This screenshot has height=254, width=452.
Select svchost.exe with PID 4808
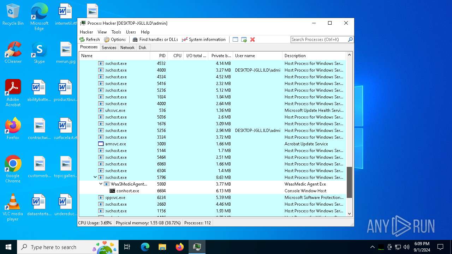click(x=212, y=70)
